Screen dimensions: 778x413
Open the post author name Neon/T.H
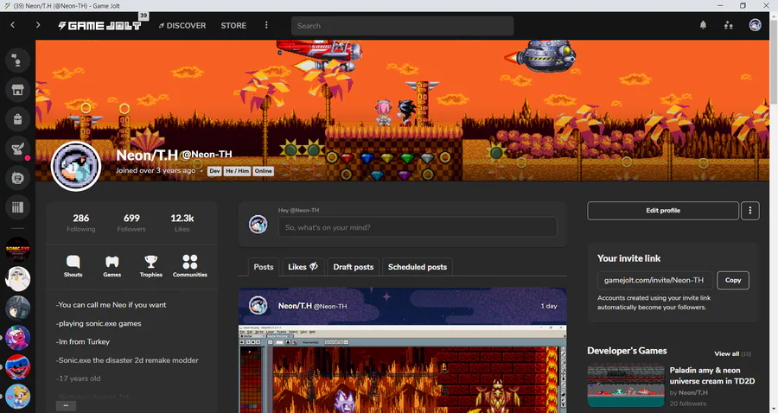tap(295, 306)
